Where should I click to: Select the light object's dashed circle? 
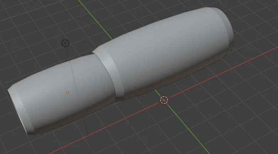pyautogui.click(x=65, y=43)
